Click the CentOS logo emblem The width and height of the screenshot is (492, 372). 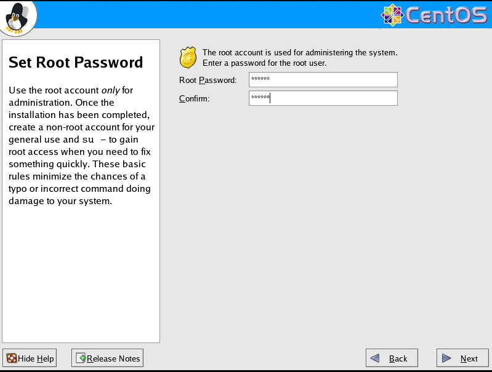click(392, 15)
